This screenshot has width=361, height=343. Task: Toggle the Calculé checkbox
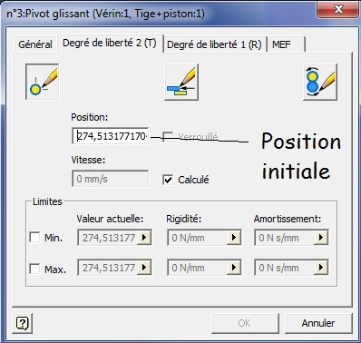click(x=168, y=180)
